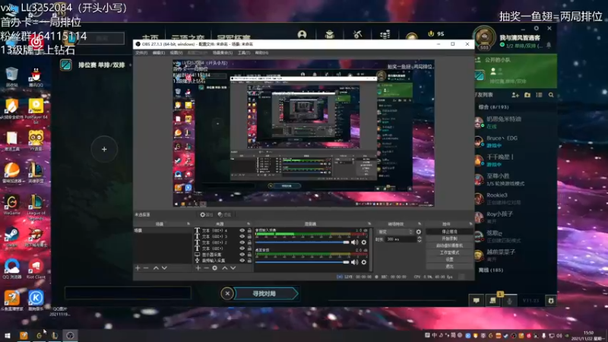Toggle lock on 显示器采集 source
The width and height of the screenshot is (608, 342).
(x=249, y=255)
